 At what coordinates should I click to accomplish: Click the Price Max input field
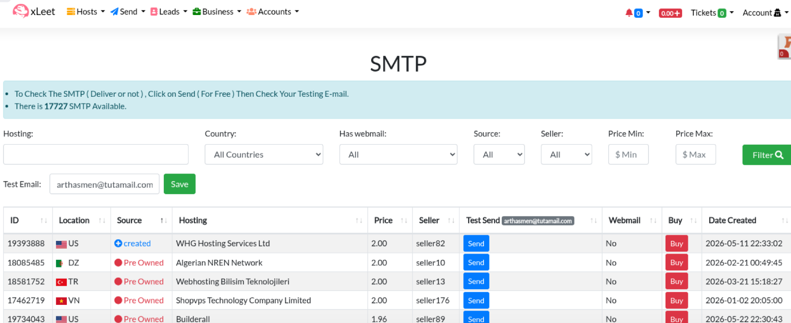[x=696, y=154]
